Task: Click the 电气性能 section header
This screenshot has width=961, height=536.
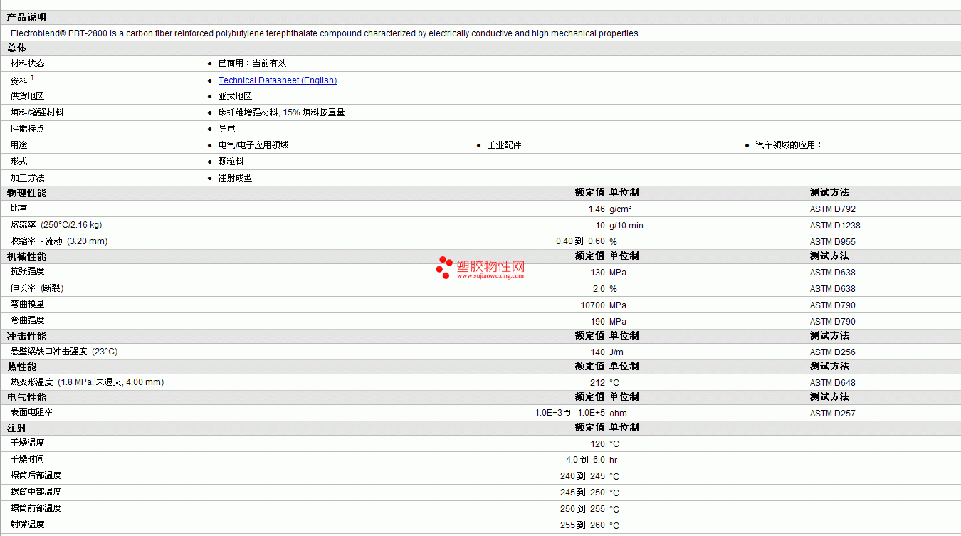Action: point(27,397)
